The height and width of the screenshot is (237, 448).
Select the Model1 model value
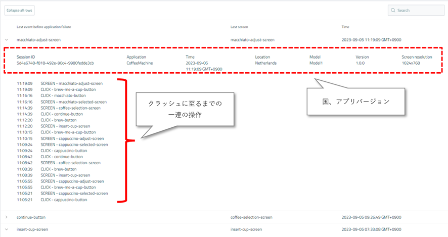click(x=316, y=63)
